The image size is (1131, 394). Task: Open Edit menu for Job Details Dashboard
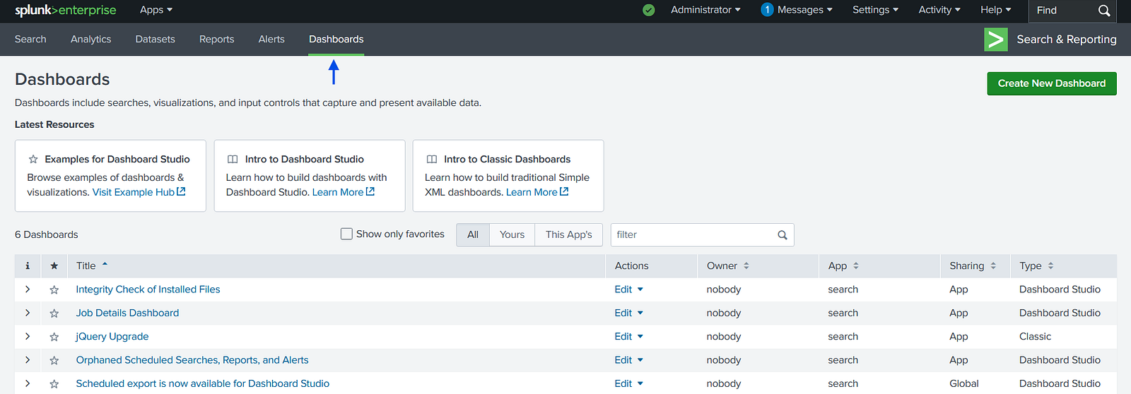[629, 313]
